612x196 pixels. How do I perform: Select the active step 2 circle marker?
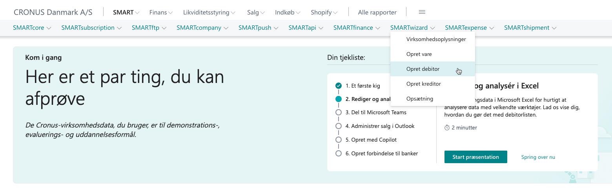[x=339, y=99]
